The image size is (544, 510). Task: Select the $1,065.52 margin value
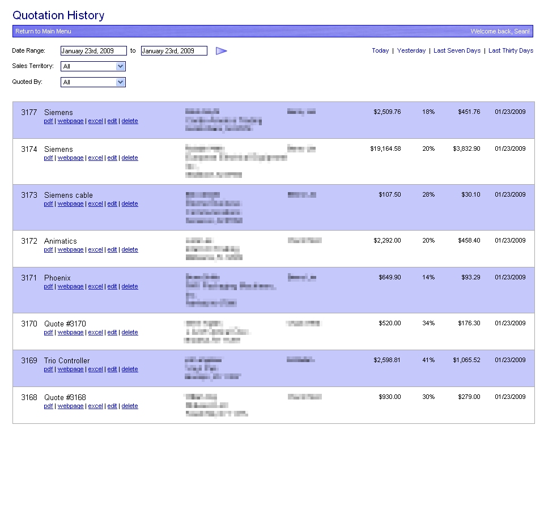[x=466, y=360]
